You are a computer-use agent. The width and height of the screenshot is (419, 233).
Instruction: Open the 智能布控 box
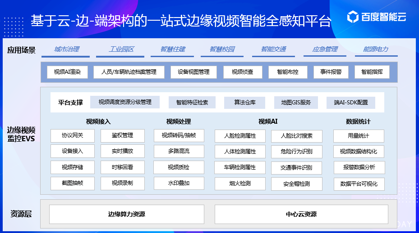pos(288,72)
